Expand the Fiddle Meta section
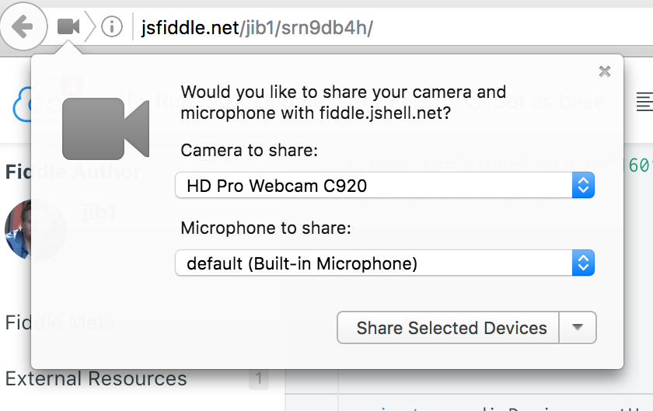The image size is (653, 411). pyautogui.click(x=19, y=322)
